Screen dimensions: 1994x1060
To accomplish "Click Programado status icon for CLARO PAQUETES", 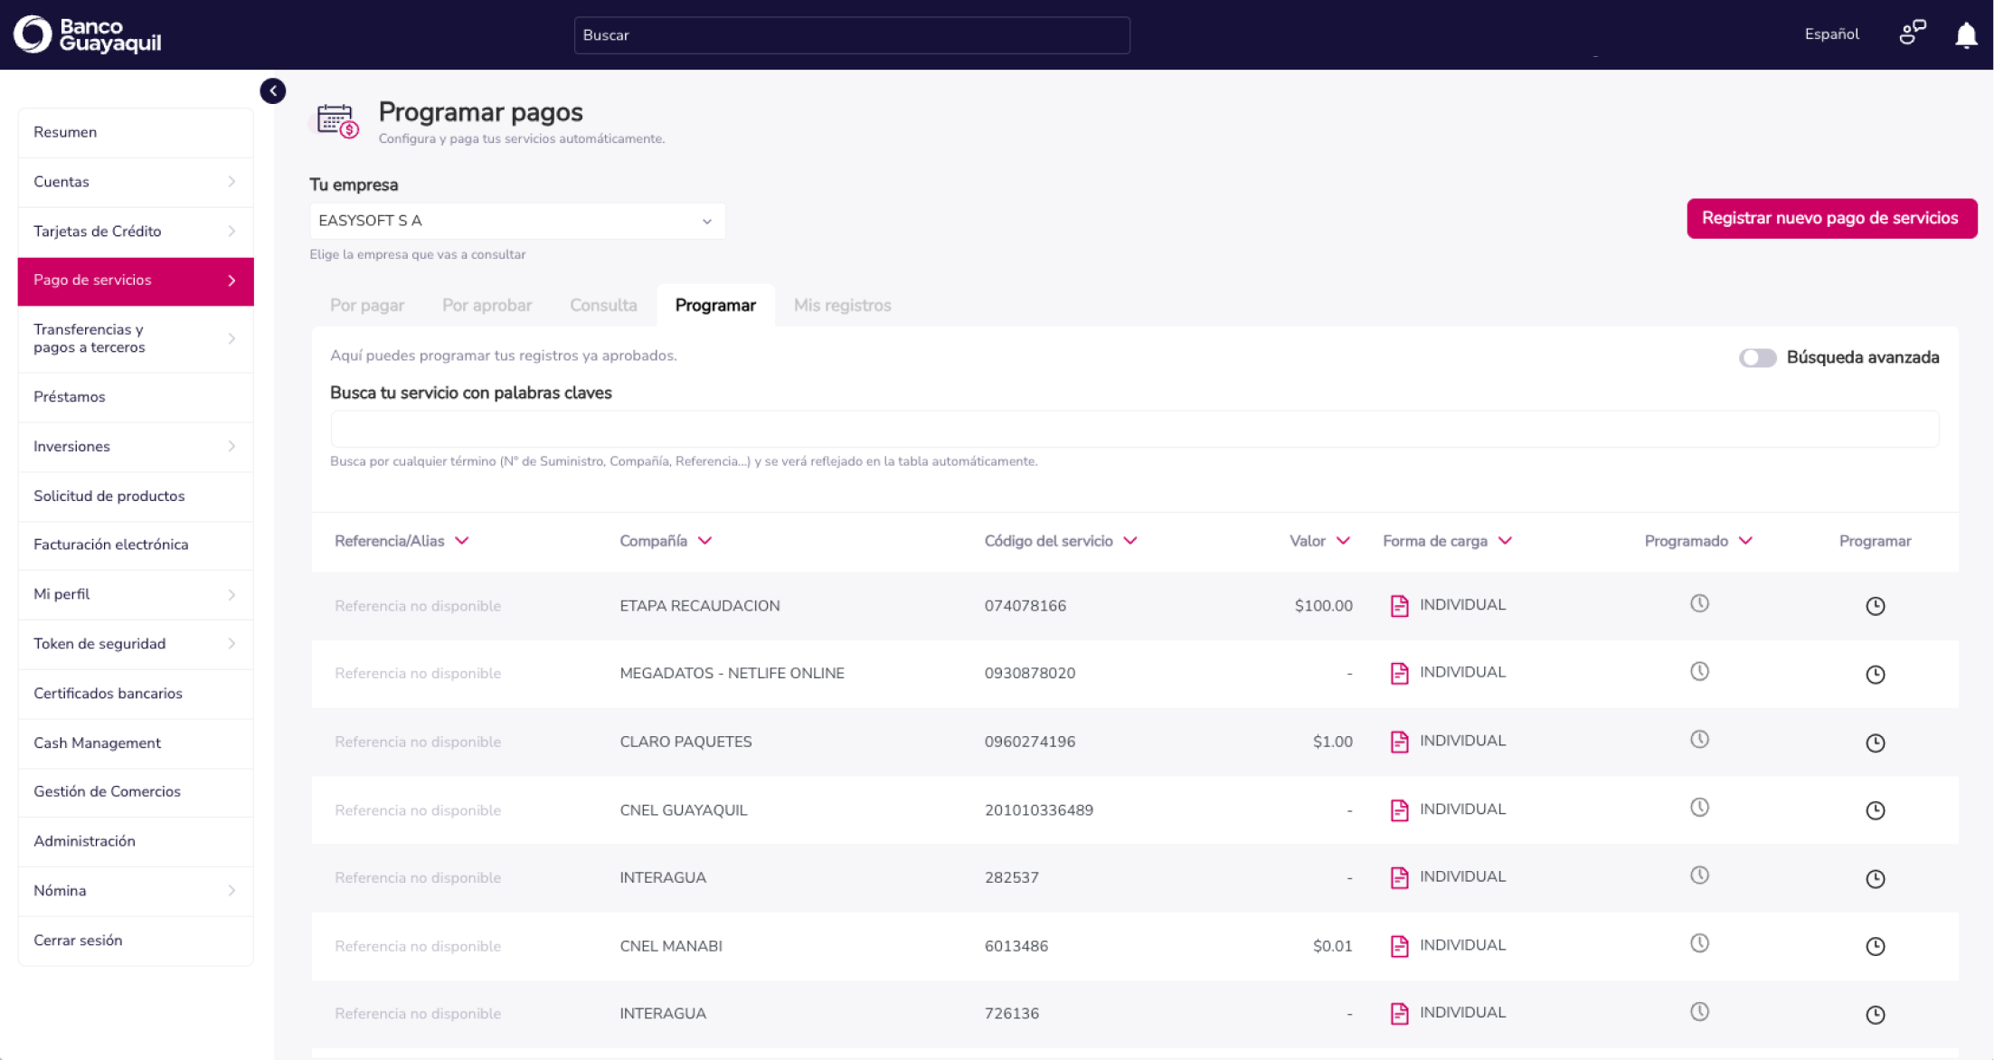I will [x=1699, y=739].
